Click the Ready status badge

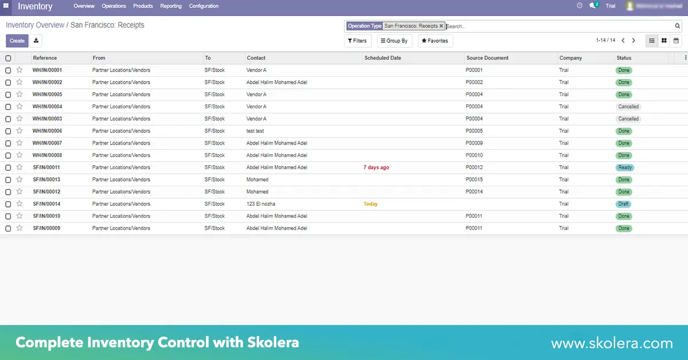pos(625,167)
